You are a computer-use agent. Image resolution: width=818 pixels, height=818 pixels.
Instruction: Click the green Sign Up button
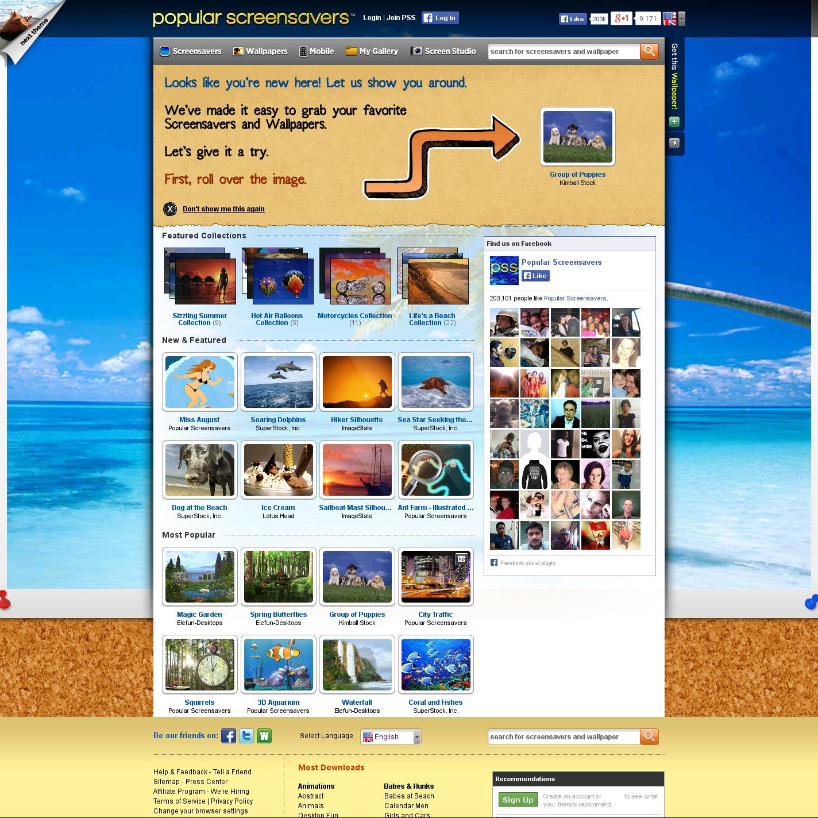518,800
